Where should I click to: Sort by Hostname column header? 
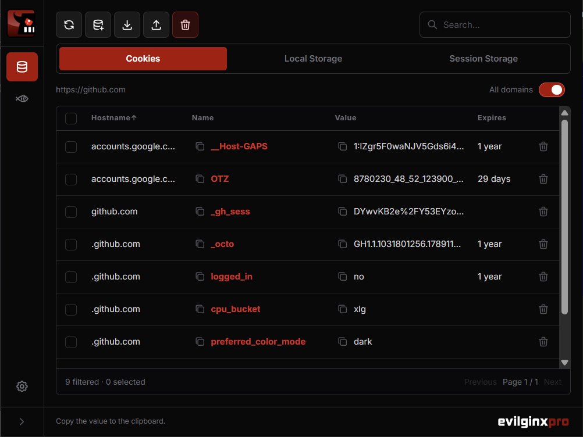pyautogui.click(x=114, y=118)
